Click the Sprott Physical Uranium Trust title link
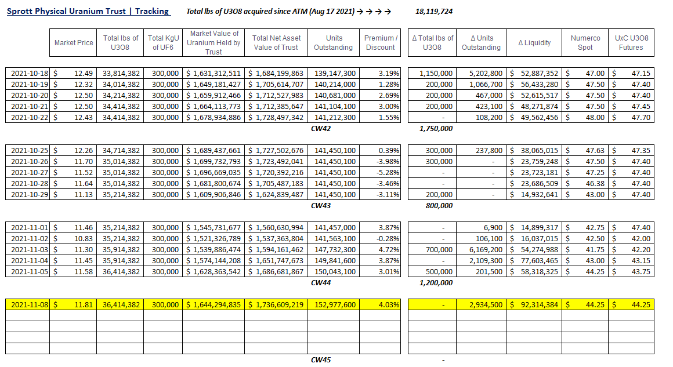 (88, 11)
